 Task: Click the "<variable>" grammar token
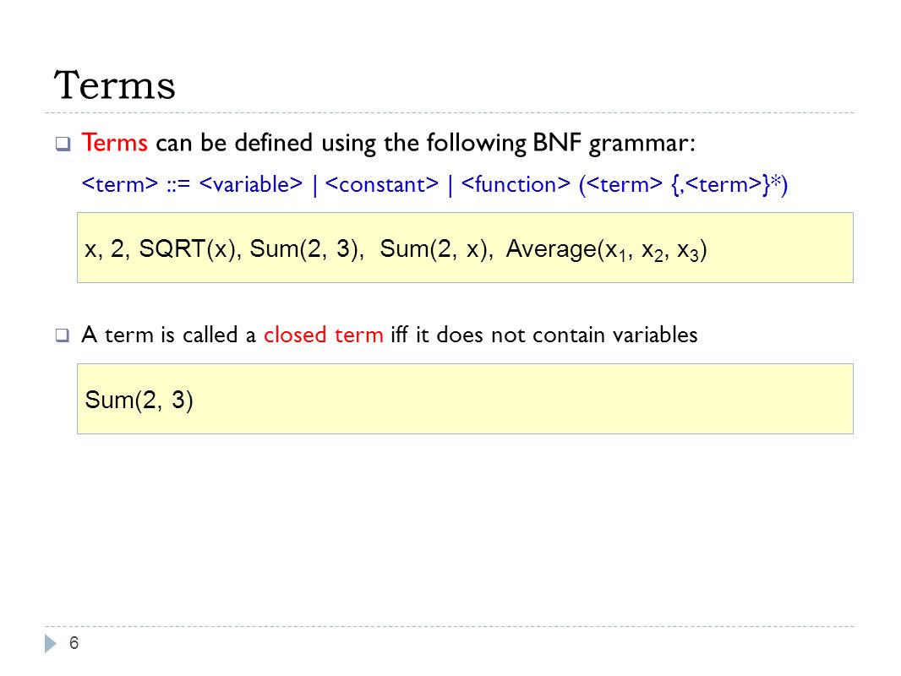point(250,184)
